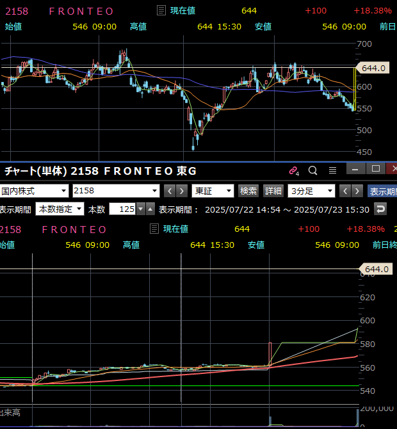
Task: Click the return arrow icon after date range
Action: pos(380,209)
